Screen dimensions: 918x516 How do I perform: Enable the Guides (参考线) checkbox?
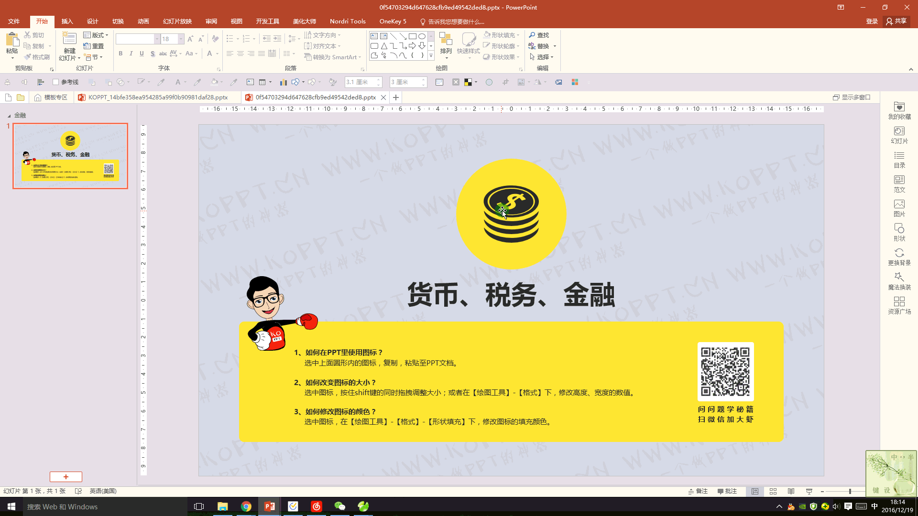click(x=55, y=82)
